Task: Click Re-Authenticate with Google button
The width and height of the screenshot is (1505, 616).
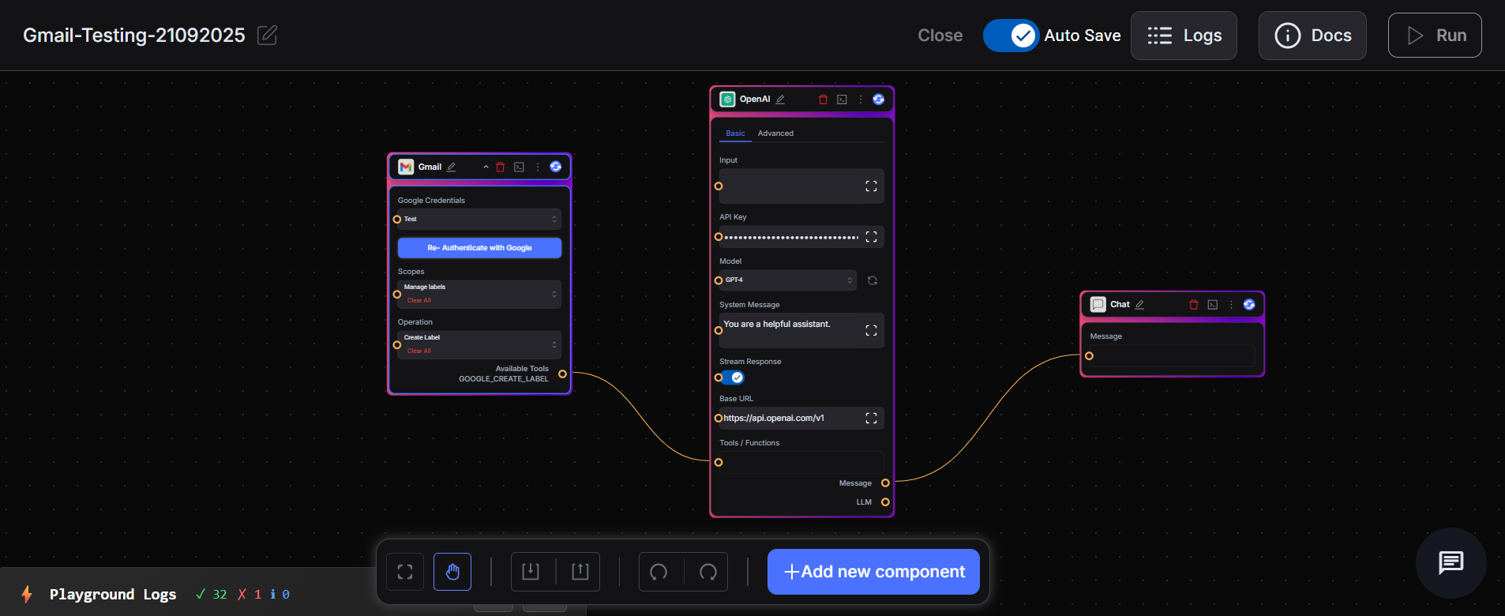Action: click(479, 248)
